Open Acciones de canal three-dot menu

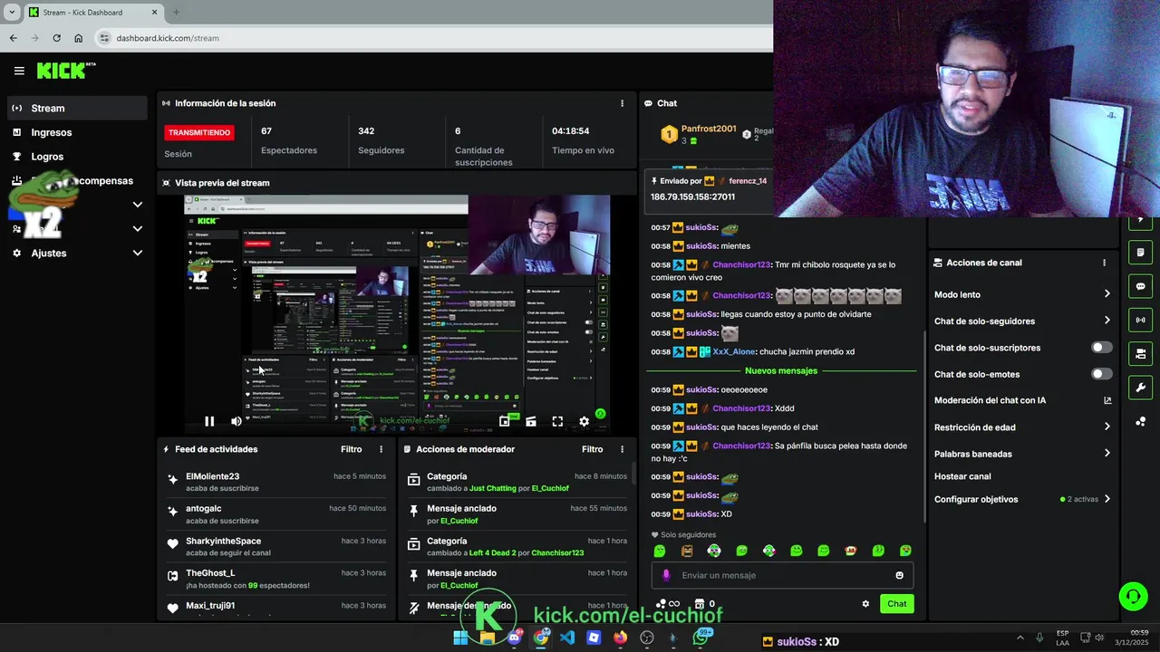click(1104, 263)
